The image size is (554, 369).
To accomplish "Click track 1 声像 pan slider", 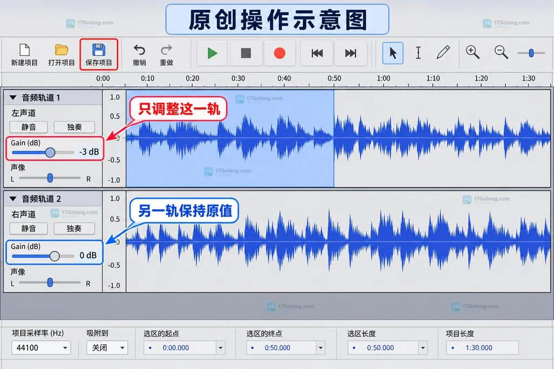I will pyautogui.click(x=50, y=178).
